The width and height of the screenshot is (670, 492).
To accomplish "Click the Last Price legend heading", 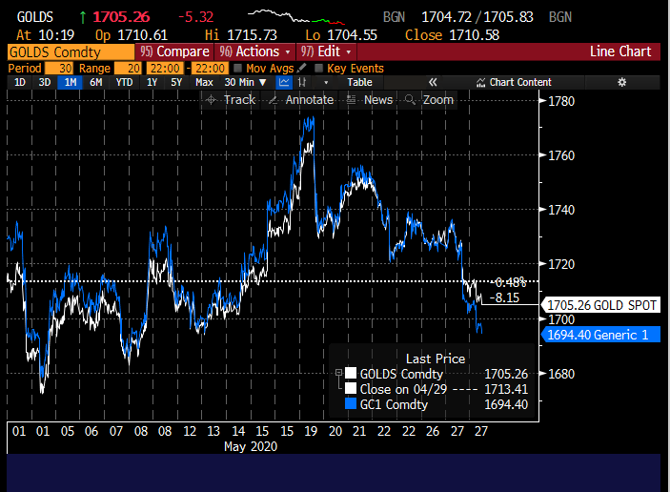I will pos(436,359).
